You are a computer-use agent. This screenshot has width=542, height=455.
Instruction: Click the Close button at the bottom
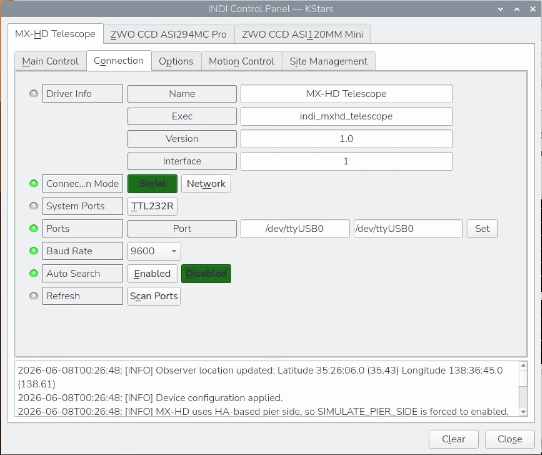click(510, 439)
